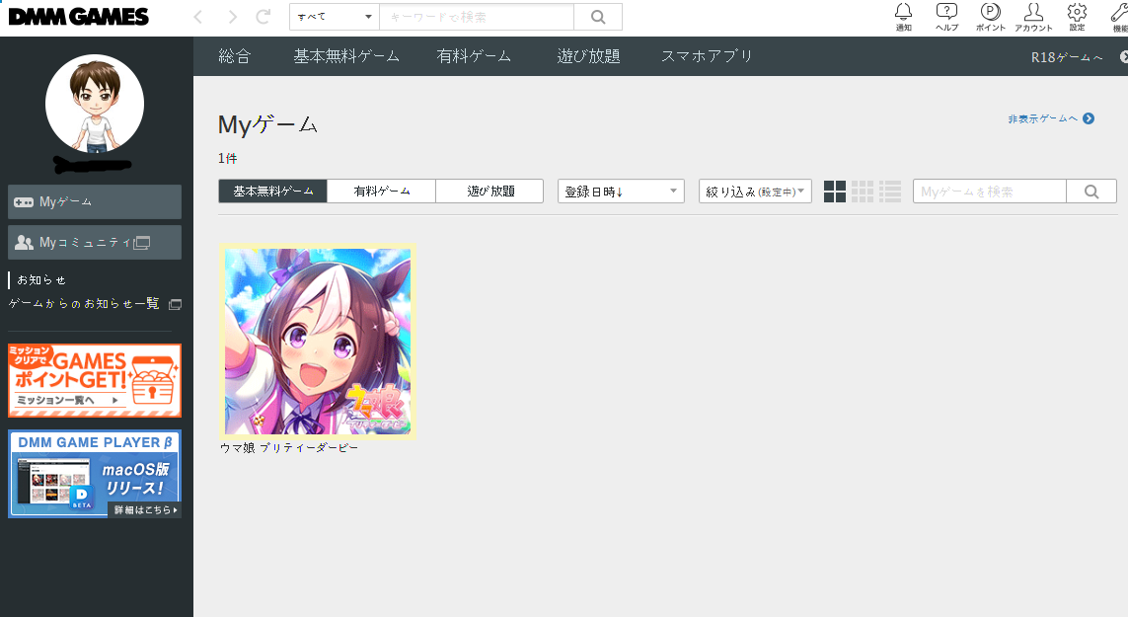1128x617 pixels.
Task: Switch to list view icon
Action: (x=890, y=192)
